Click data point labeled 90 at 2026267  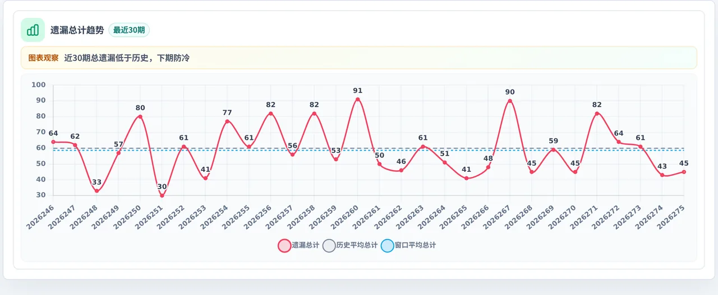point(510,101)
